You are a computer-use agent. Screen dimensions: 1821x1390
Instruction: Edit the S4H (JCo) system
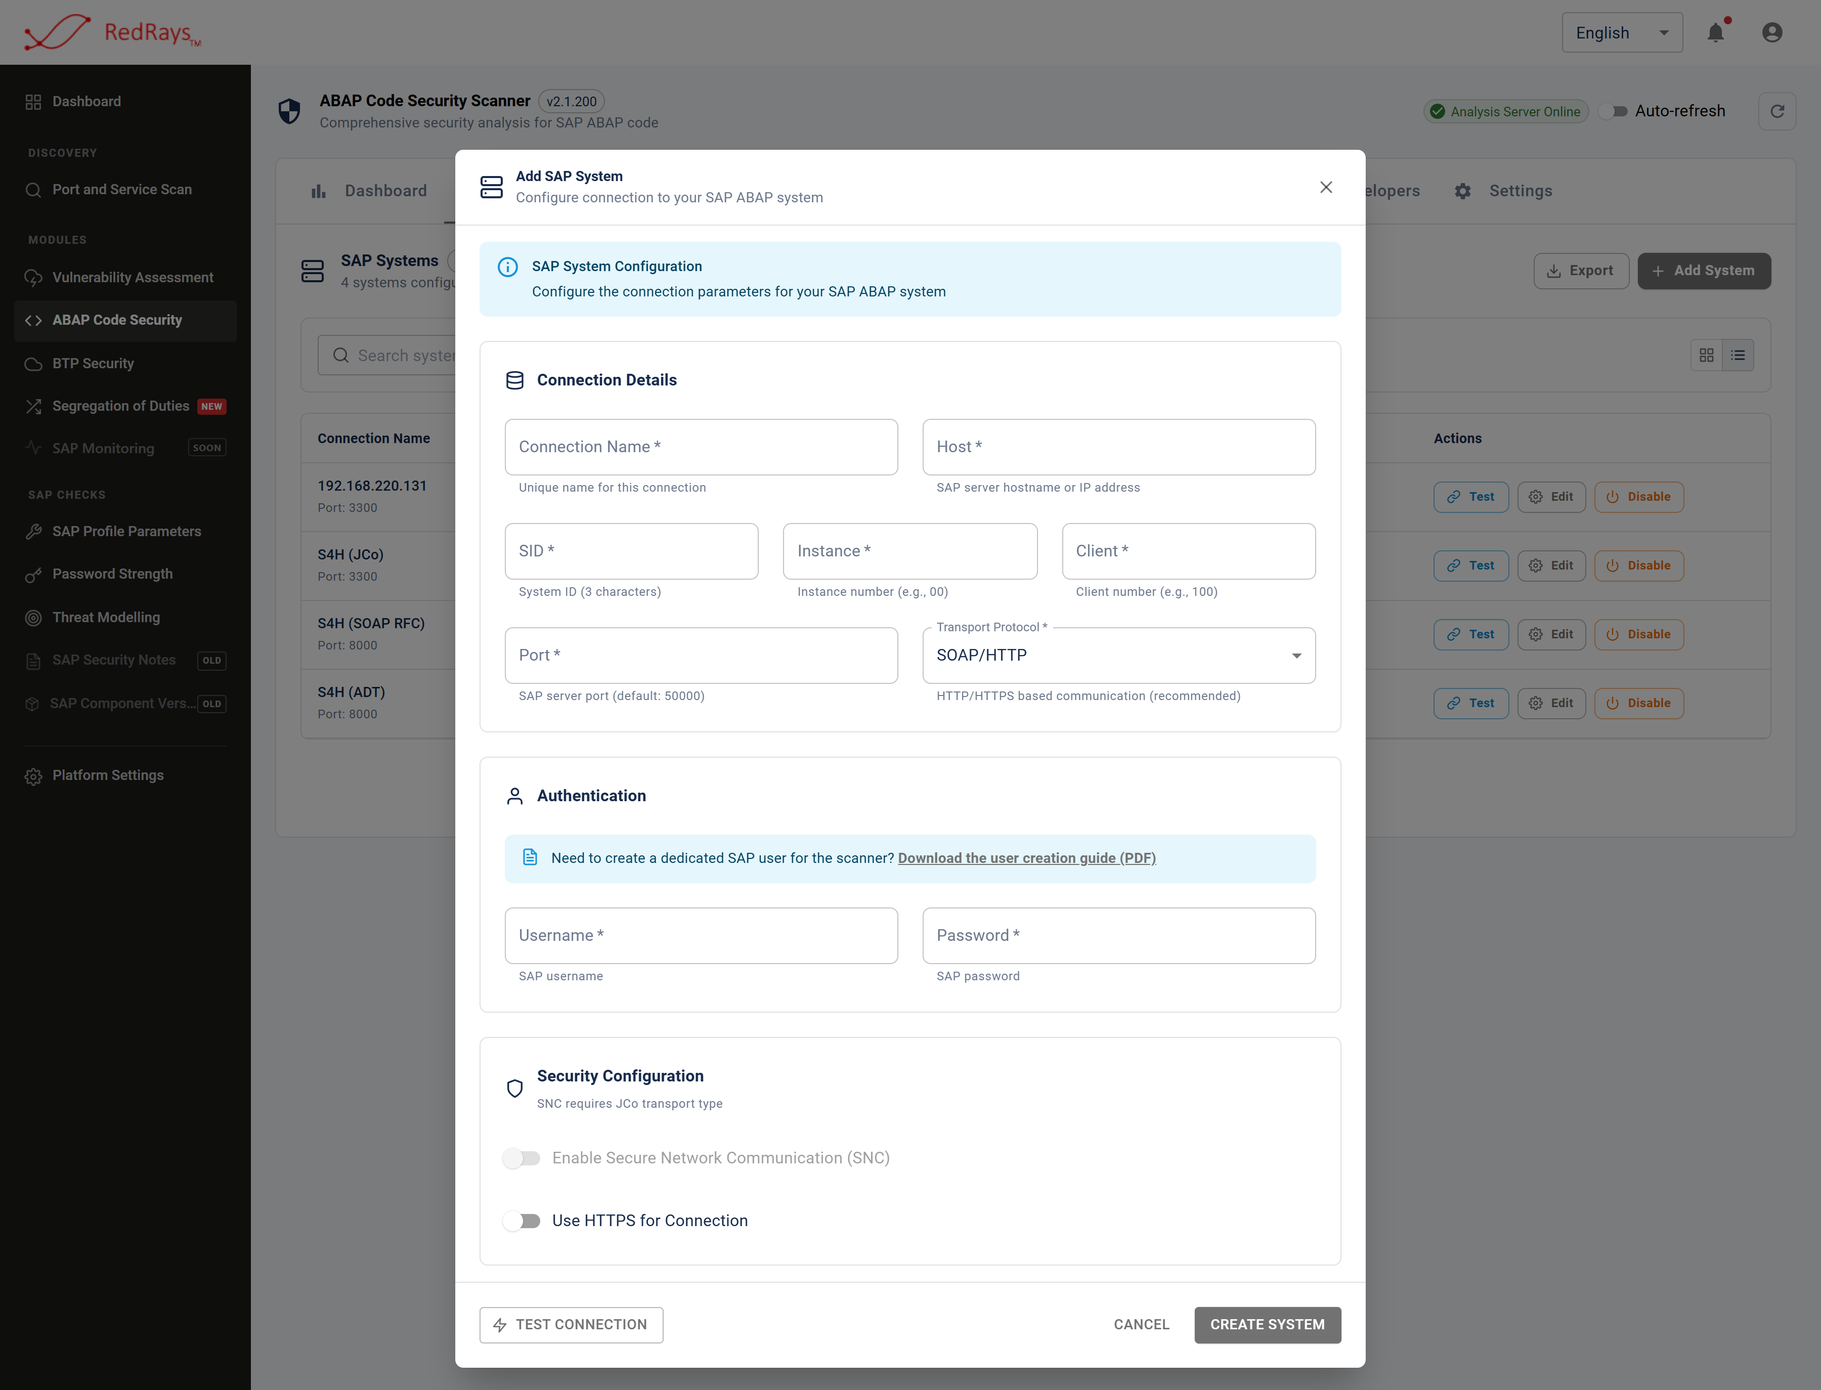tap(1551, 565)
